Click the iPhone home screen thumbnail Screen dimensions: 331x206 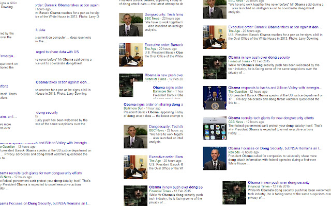click(x=215, y=128)
